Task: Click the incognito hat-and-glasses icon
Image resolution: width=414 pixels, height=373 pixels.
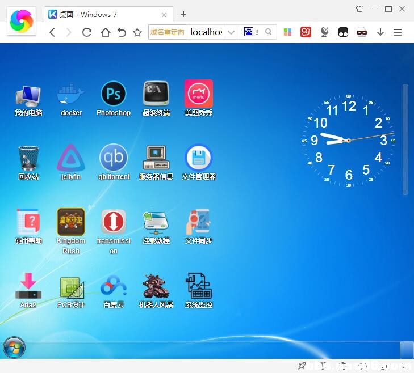Action: pos(362,32)
